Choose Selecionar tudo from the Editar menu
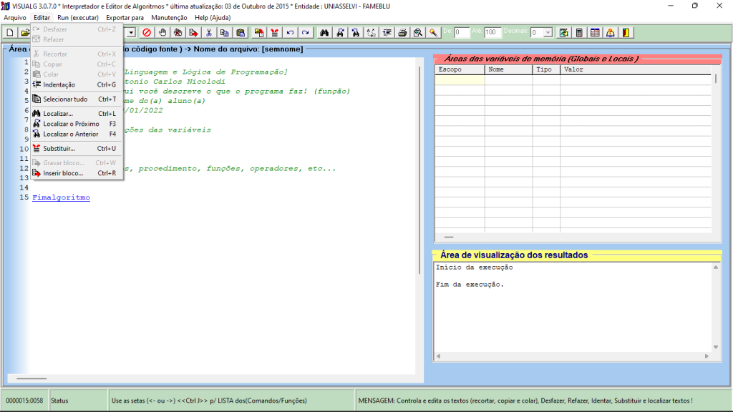This screenshot has width=733, height=412. [65, 98]
